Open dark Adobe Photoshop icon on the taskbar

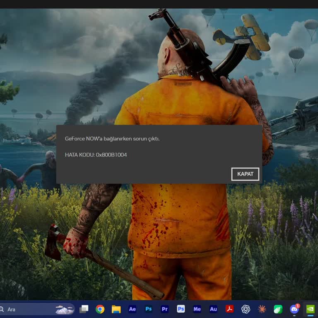[149, 309]
